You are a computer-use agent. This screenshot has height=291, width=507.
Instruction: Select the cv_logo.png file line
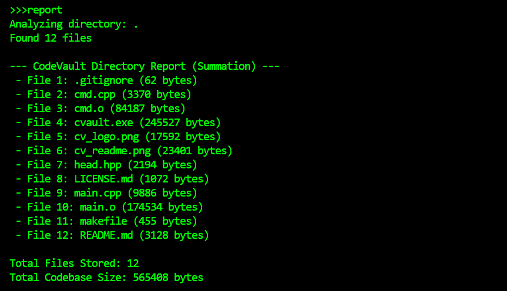point(118,137)
